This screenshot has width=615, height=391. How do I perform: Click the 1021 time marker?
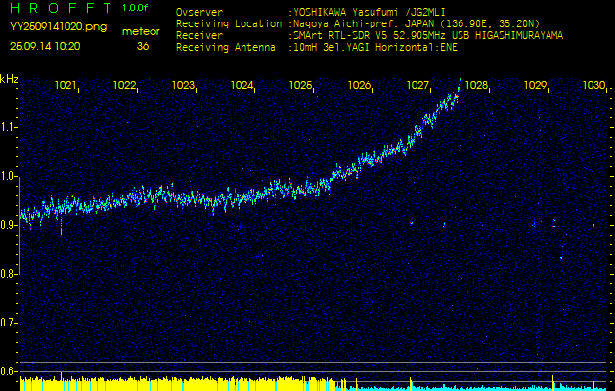click(66, 86)
